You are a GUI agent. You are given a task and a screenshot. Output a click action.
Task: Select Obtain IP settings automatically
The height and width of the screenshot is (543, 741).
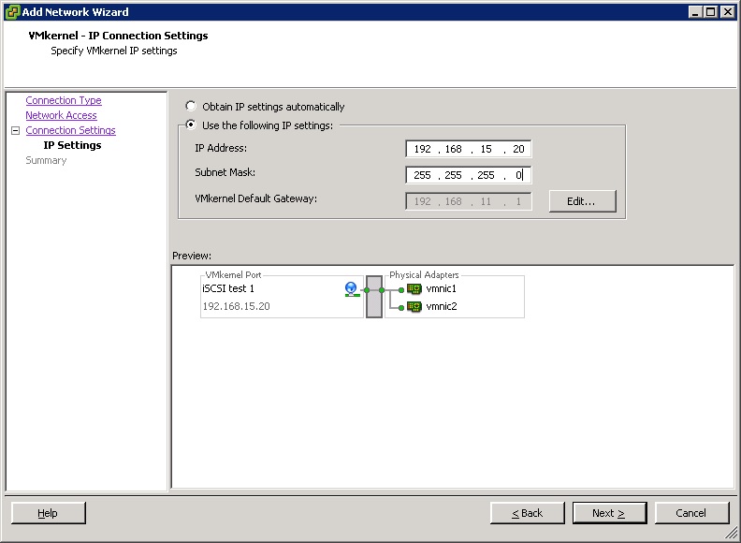click(x=192, y=107)
